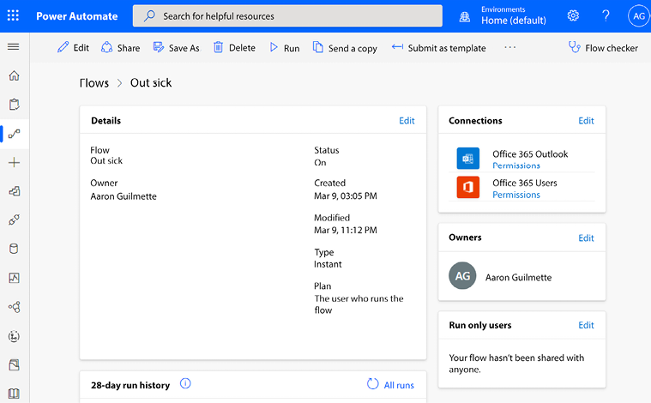Click the Type value Instant
Screen dimensions: 651x403
click(x=328, y=264)
